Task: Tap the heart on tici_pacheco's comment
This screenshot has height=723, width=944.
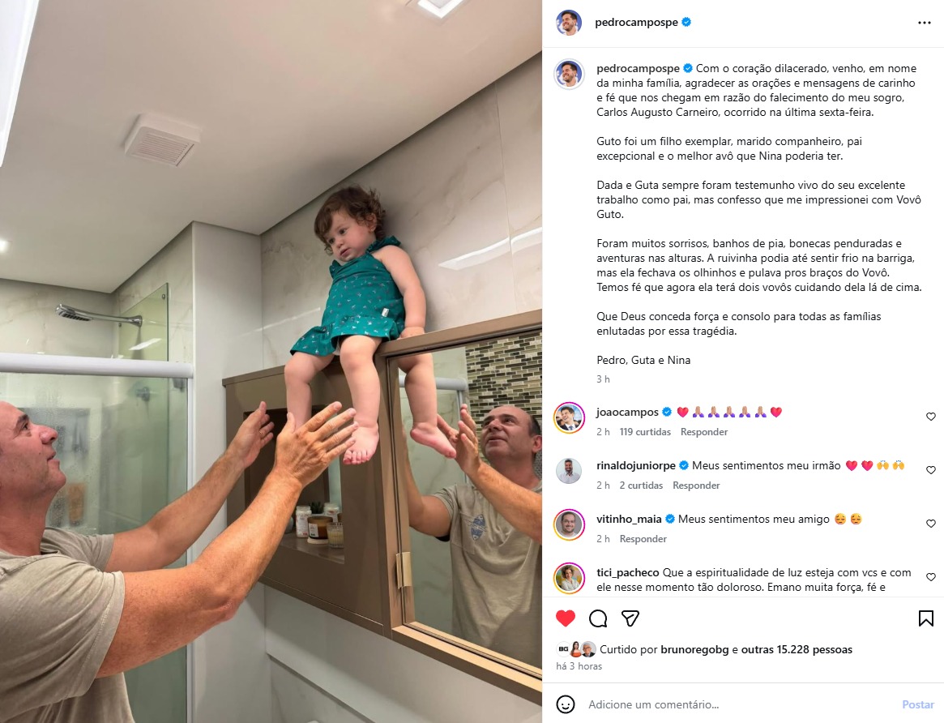Action: click(931, 577)
